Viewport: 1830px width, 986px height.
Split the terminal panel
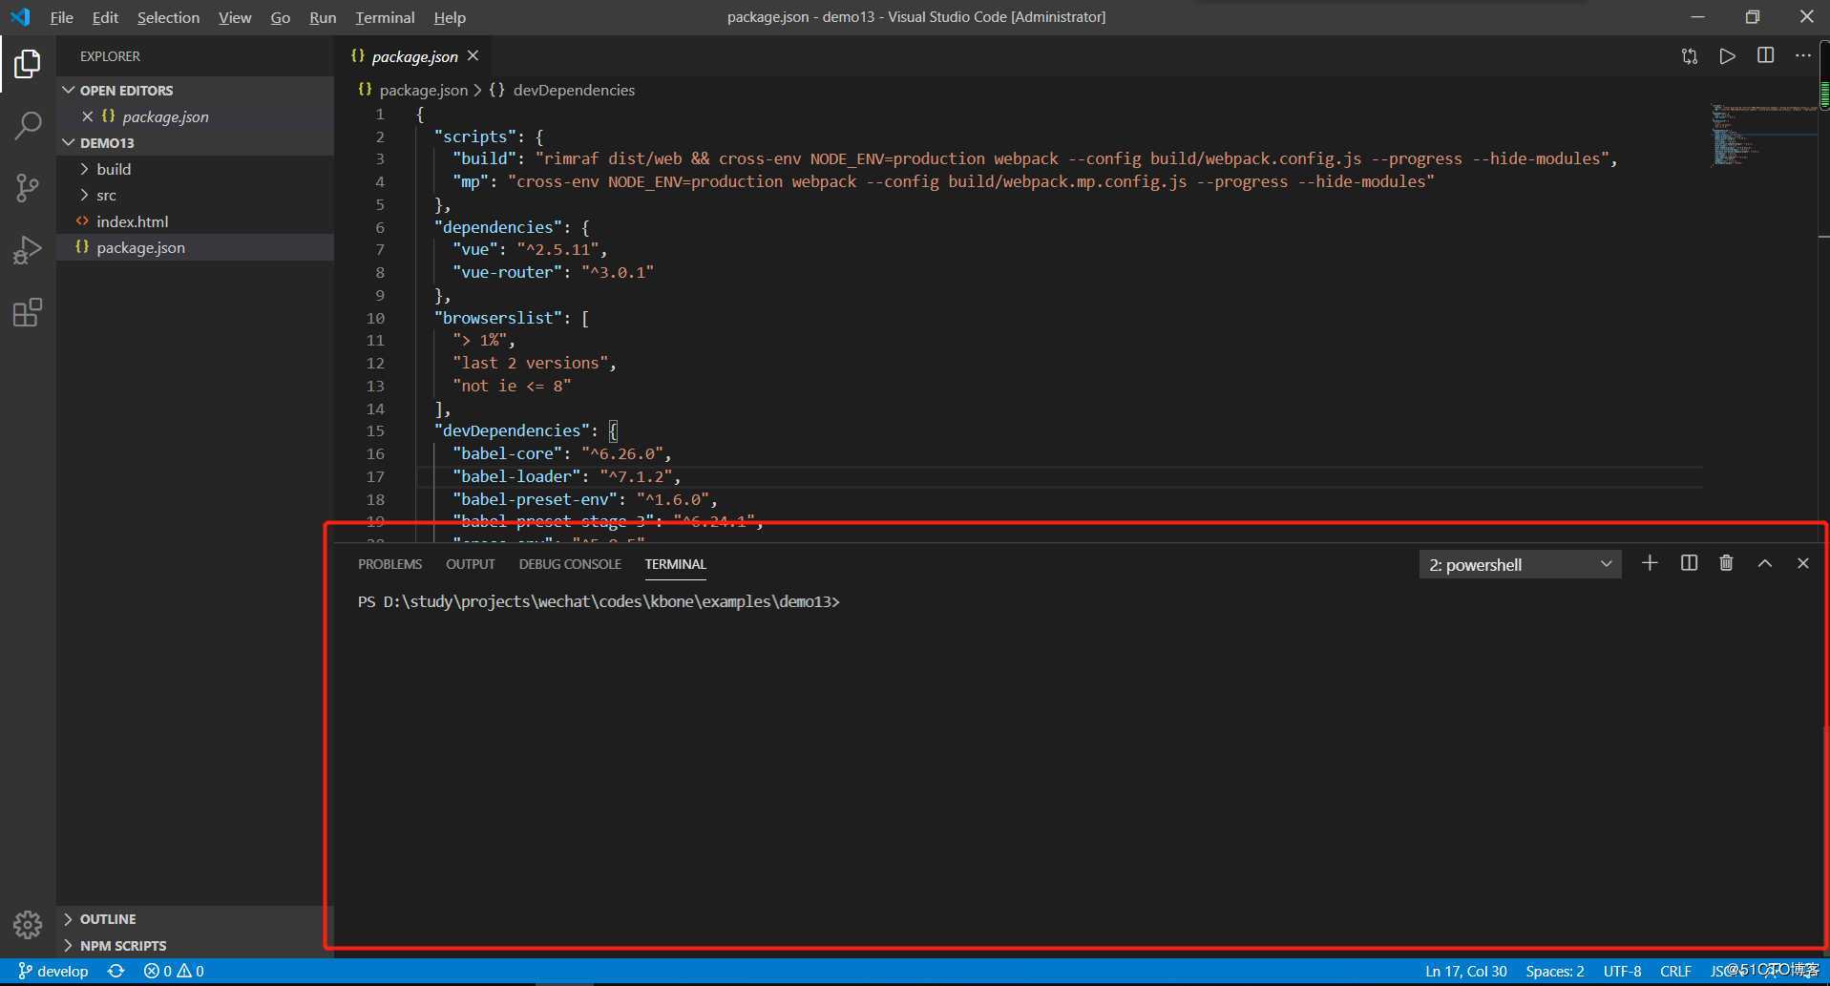[x=1689, y=563]
